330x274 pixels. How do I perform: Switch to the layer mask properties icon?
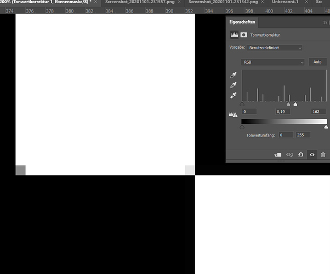244,35
